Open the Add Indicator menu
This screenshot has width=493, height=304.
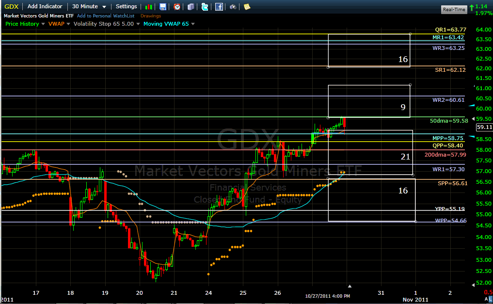(45, 6)
